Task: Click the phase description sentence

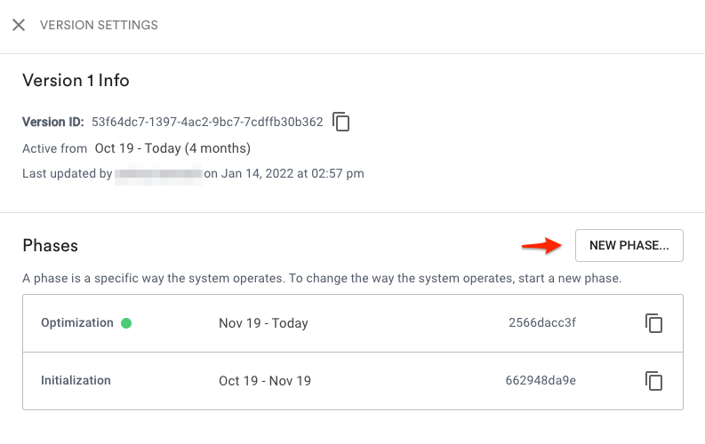Action: pos(322,278)
